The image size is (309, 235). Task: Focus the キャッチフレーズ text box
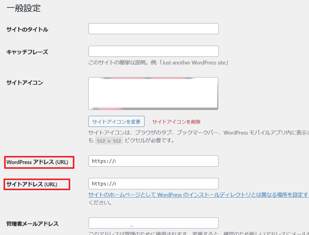(153, 51)
